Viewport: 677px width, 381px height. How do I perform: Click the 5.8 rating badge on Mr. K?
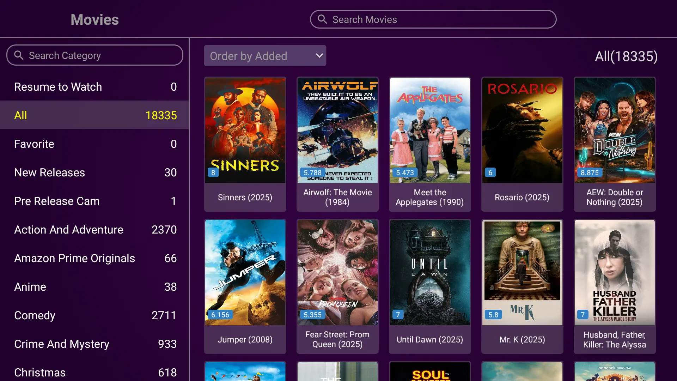tap(493, 315)
